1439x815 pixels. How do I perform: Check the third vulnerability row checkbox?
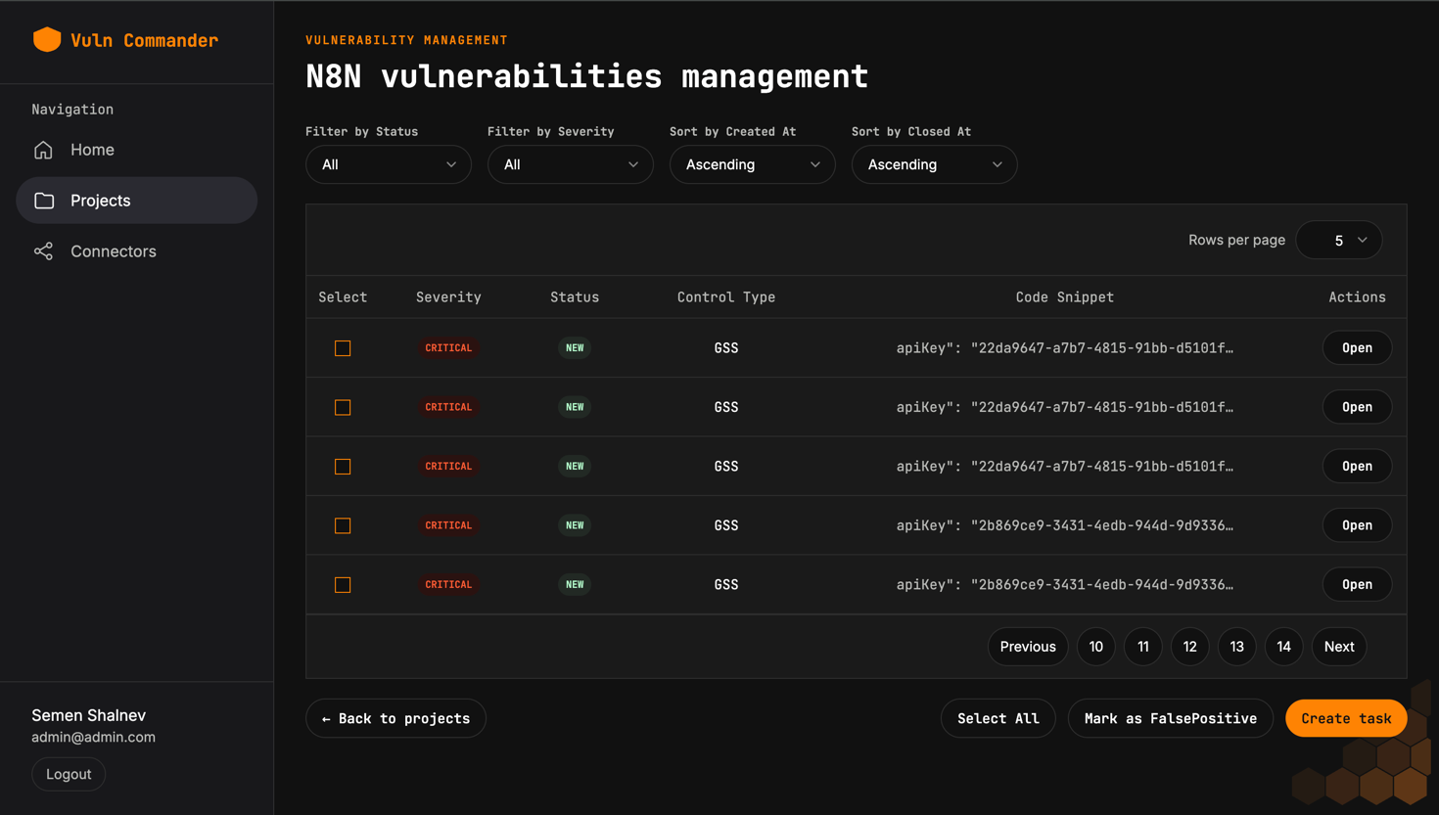[343, 467]
